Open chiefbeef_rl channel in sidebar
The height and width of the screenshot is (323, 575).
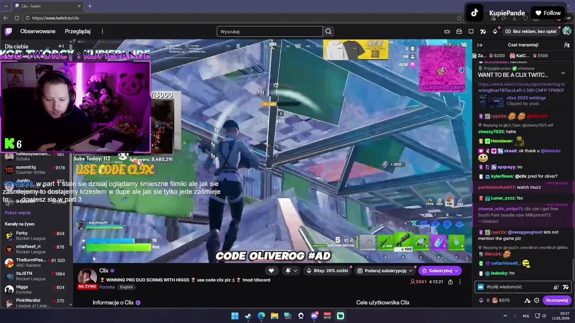(35, 249)
